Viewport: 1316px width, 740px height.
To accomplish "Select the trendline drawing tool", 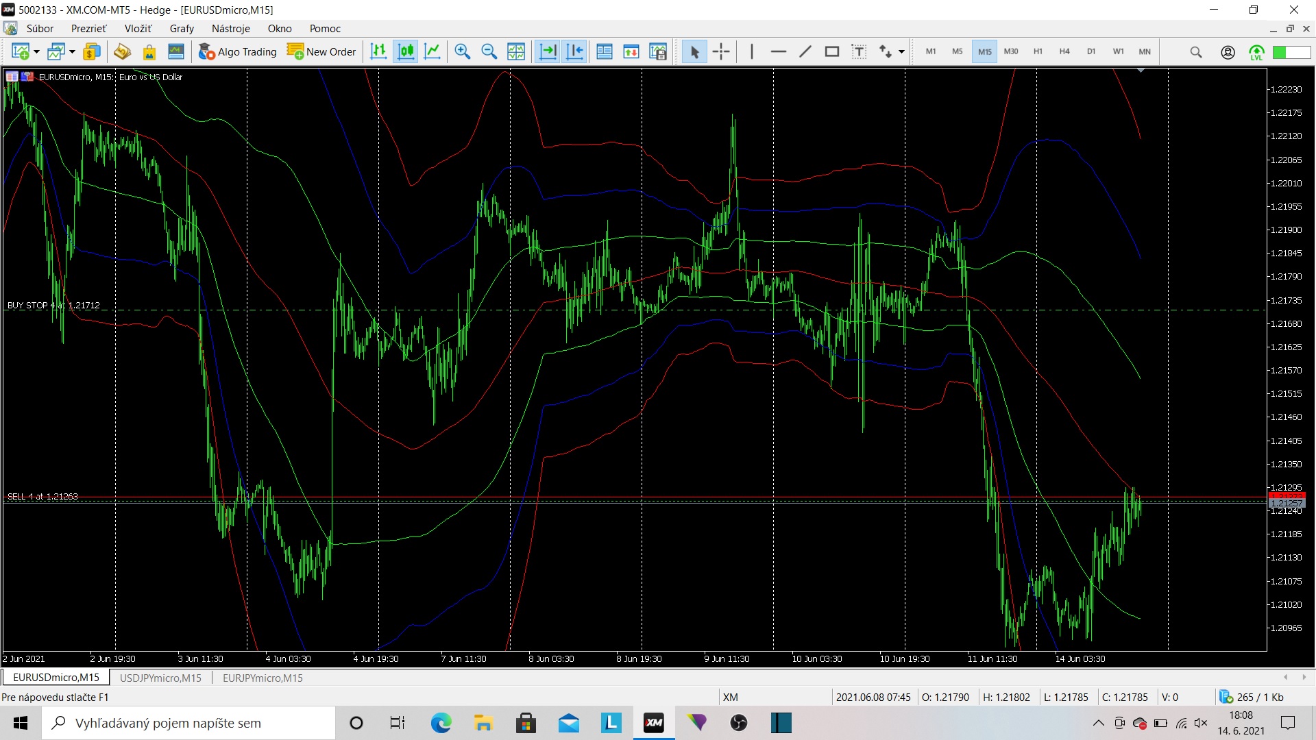I will pos(805,51).
